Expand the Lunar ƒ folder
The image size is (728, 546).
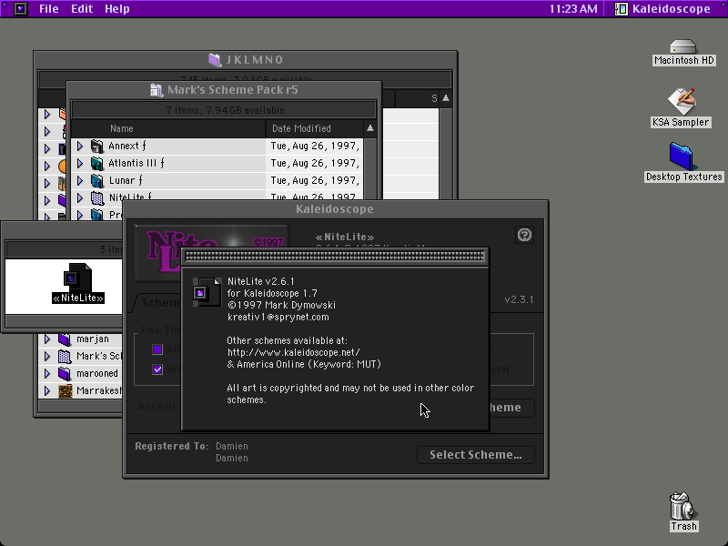(80, 180)
